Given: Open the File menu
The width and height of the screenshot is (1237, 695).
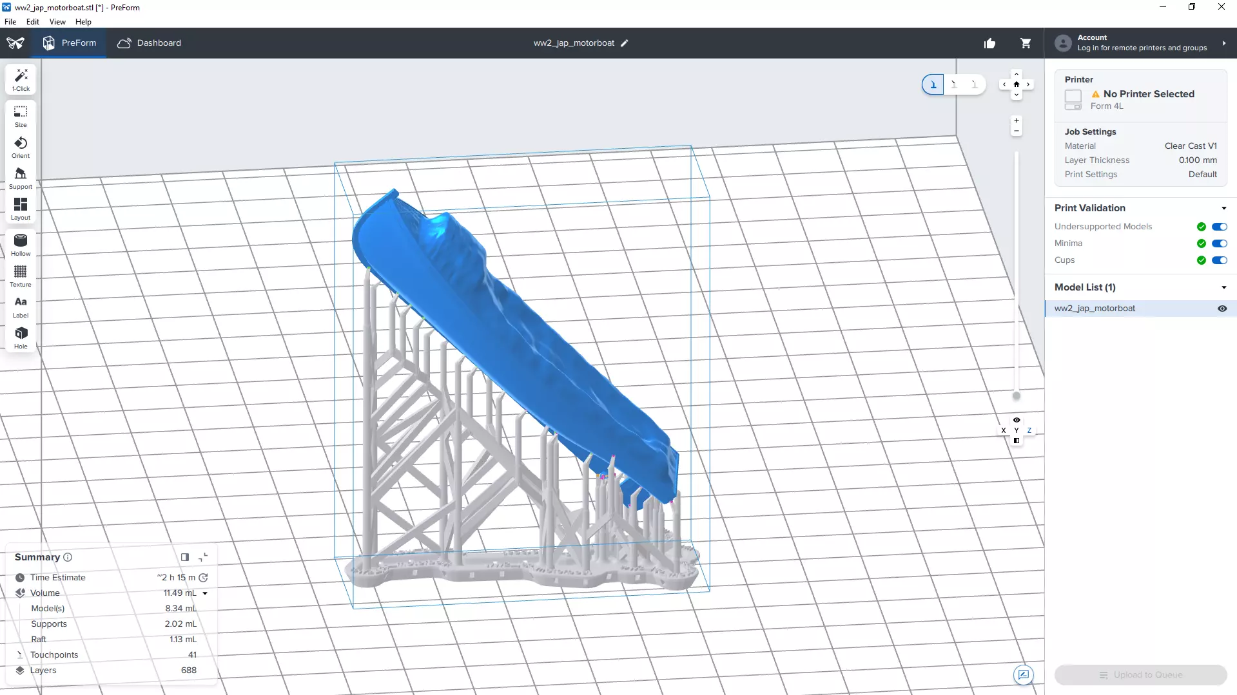Looking at the screenshot, I should pyautogui.click(x=10, y=21).
